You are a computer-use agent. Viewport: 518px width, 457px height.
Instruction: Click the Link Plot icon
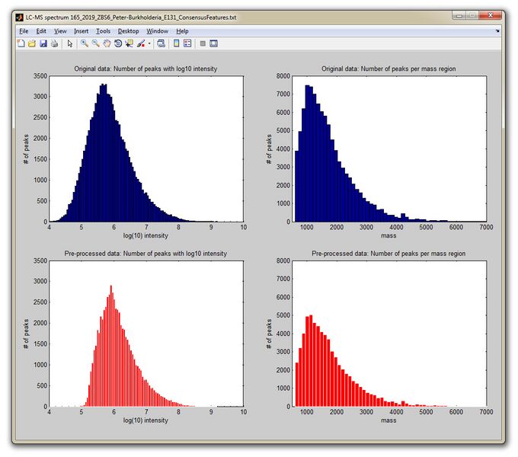(x=161, y=43)
